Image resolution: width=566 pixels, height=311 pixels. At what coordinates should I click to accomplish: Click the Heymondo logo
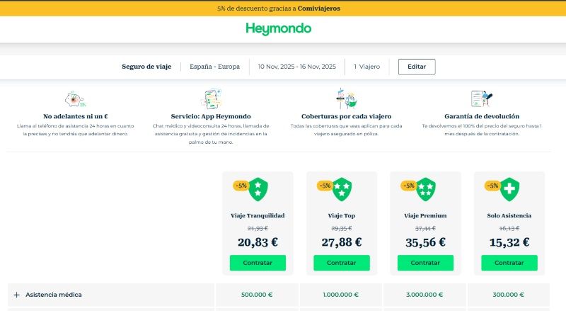click(278, 29)
